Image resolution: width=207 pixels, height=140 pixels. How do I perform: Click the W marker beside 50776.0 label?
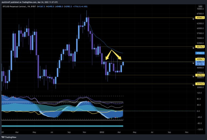click(193, 48)
